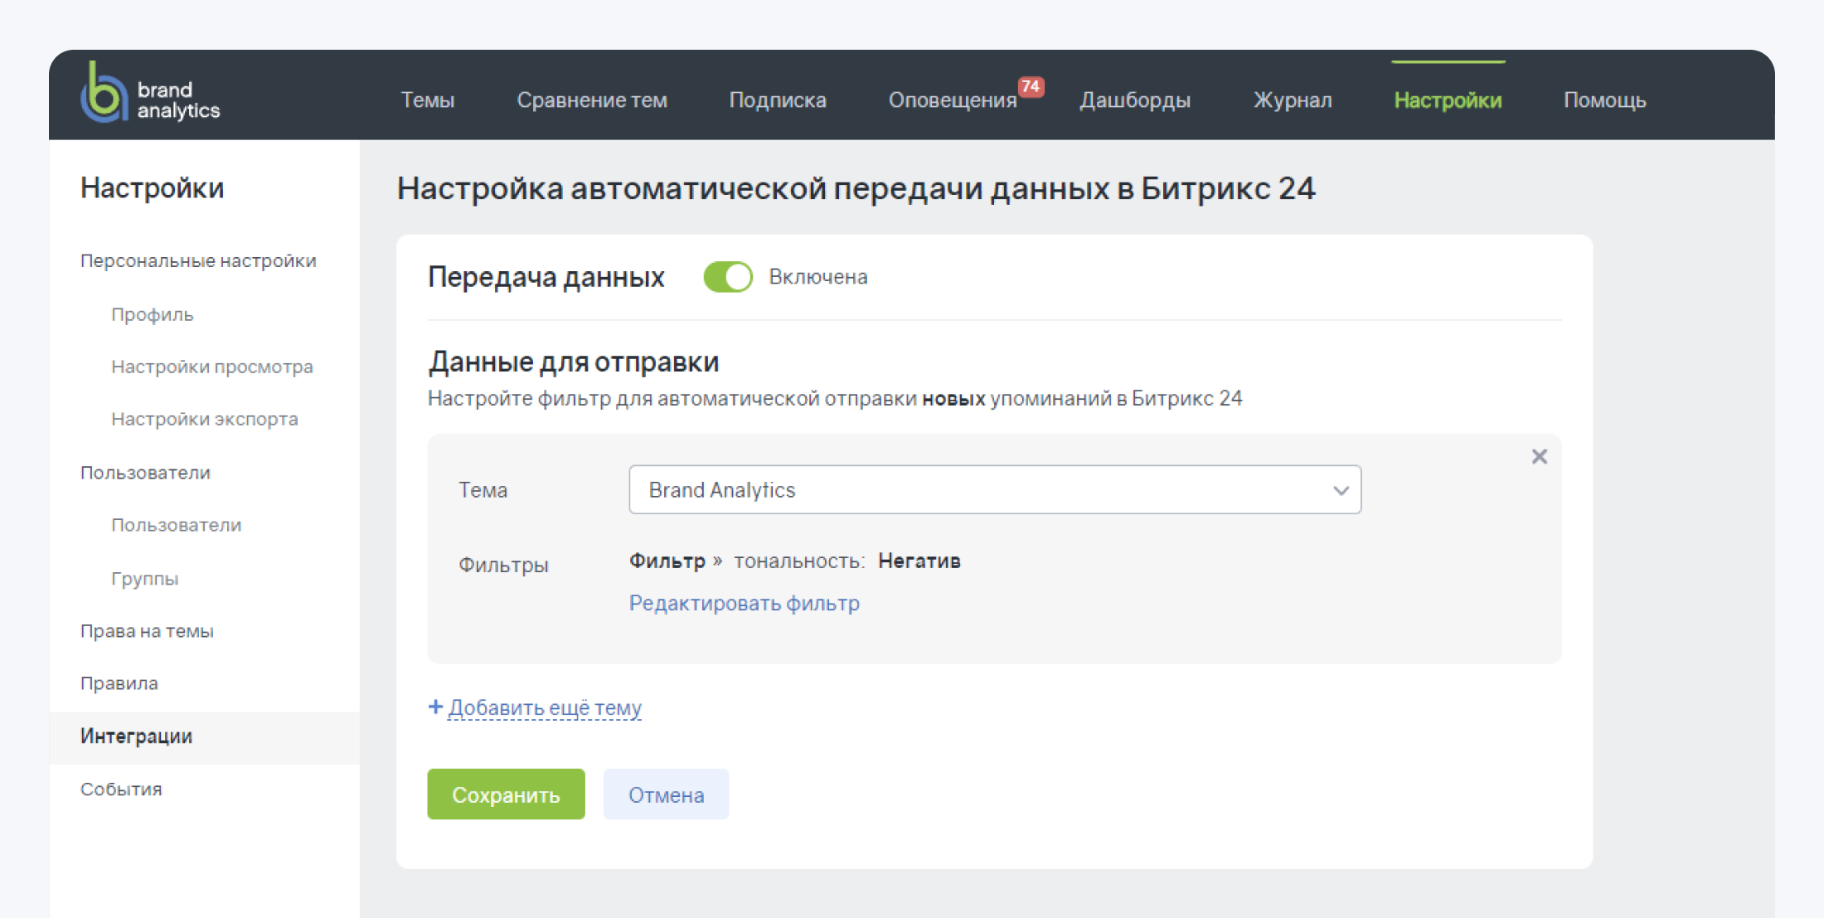Open the indented Пользователи sub-item
The width and height of the screenshot is (1824, 918).
coord(177,525)
